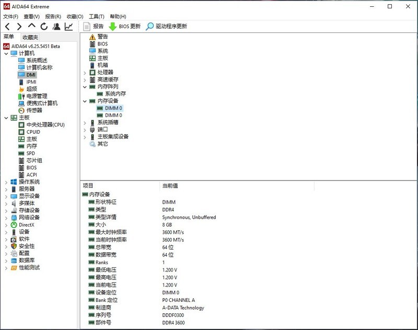
Task: Expand the 显示设备 tree node
Action: pyautogui.click(x=6, y=196)
